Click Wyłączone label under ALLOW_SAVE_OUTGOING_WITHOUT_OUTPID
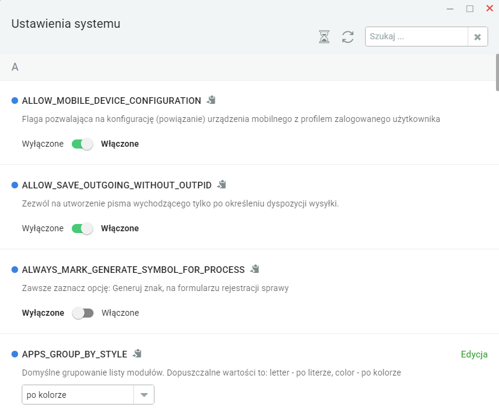Image resolution: width=499 pixels, height=416 pixels. tap(43, 228)
